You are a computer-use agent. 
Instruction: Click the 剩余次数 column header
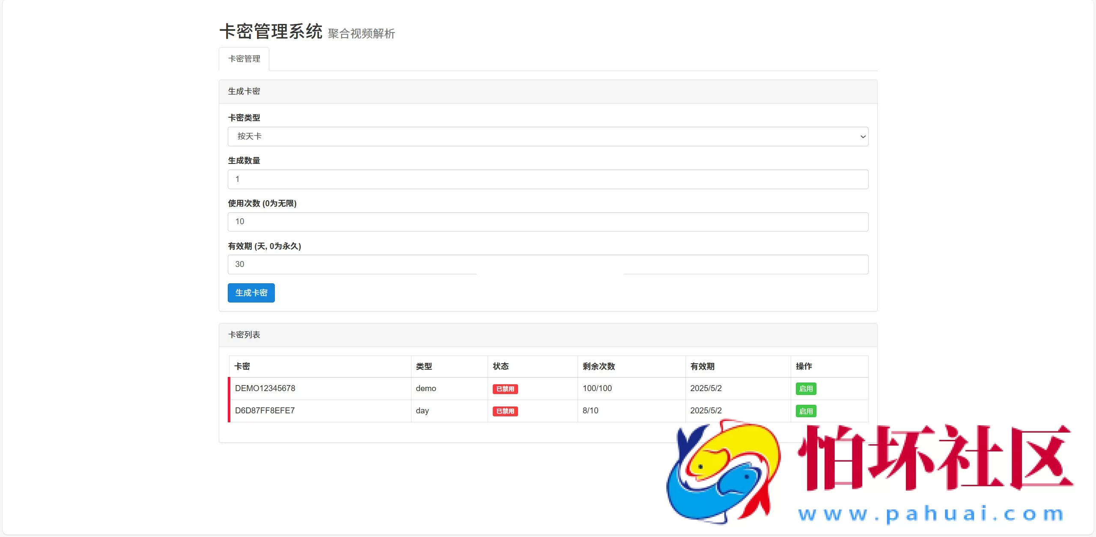[599, 366]
